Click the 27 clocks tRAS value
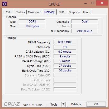Screen dimensions: 109x109 tap(65, 66)
